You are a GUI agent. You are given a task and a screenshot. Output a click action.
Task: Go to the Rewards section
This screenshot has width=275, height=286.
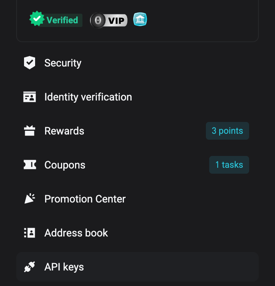[64, 131]
